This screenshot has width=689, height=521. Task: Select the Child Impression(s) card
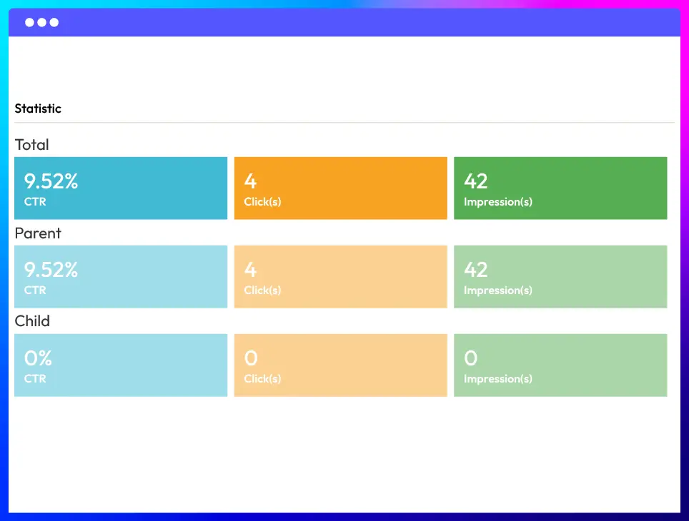[x=560, y=365]
